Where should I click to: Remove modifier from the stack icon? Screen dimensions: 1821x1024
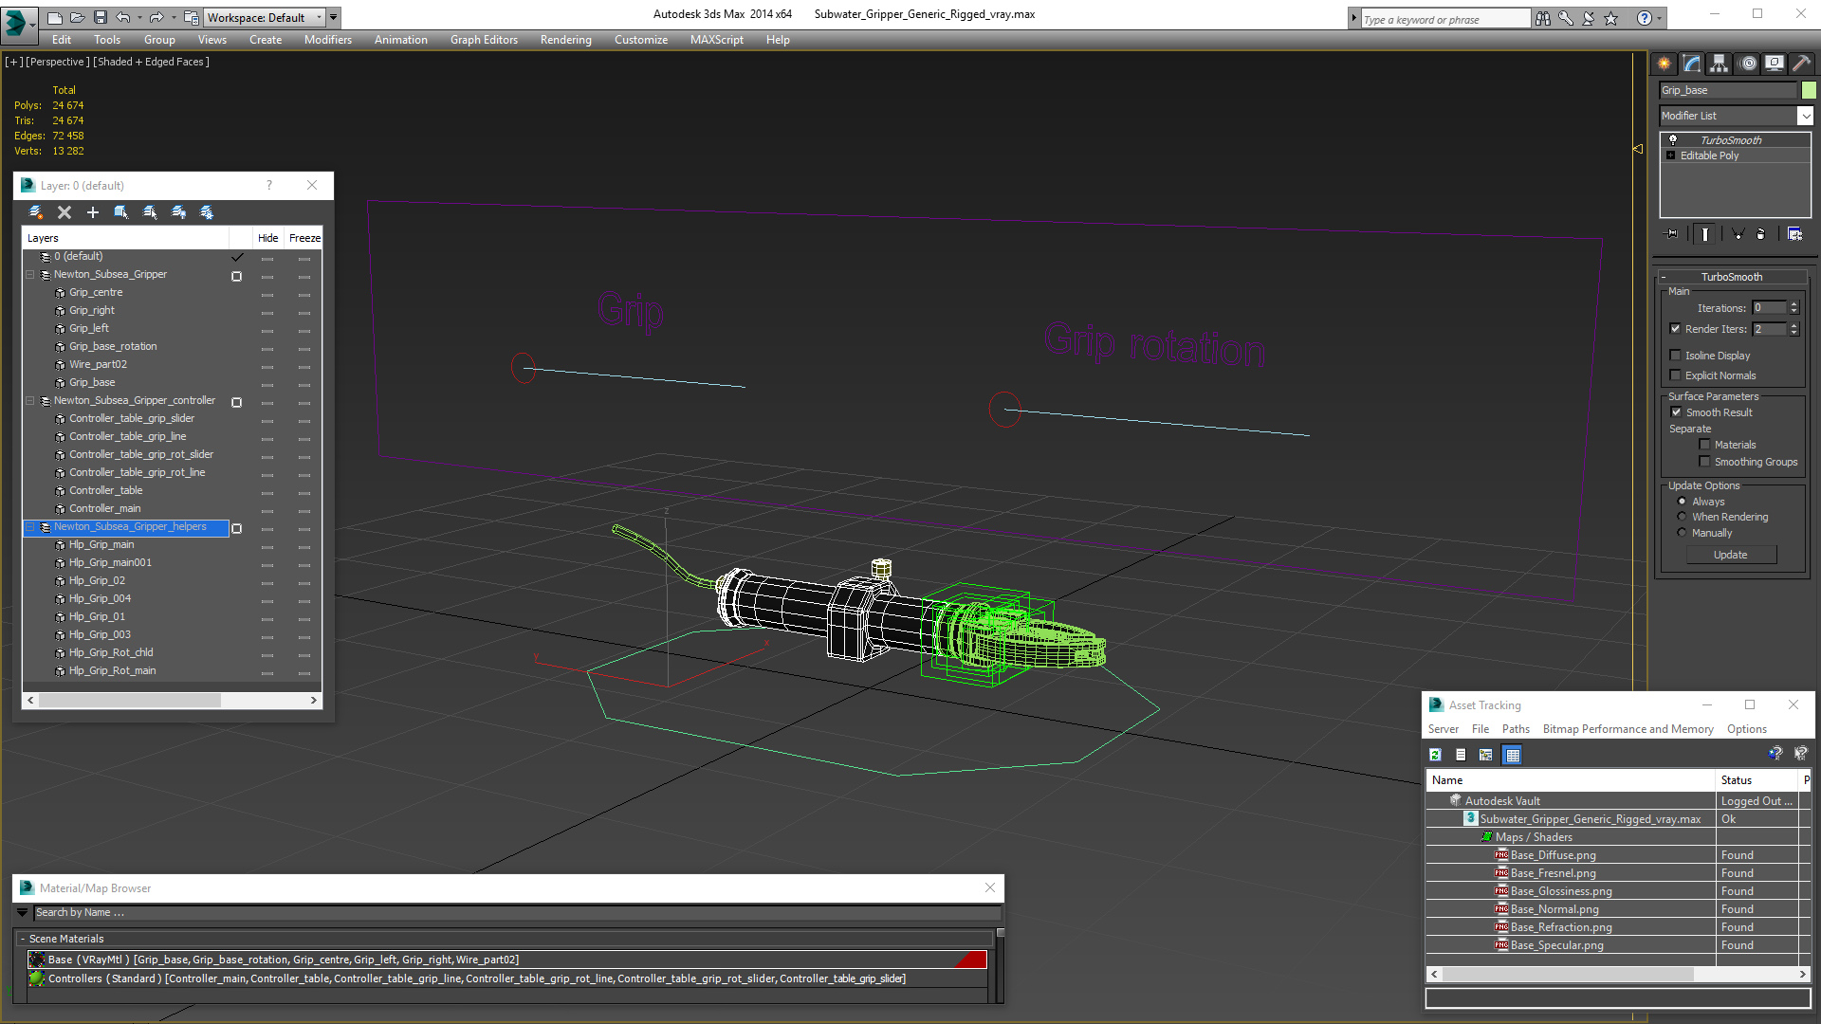click(1761, 233)
